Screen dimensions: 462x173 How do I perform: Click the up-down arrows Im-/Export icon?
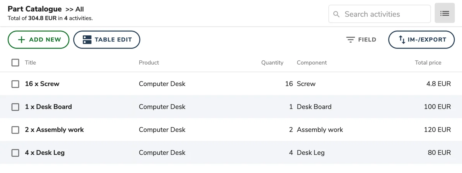pyautogui.click(x=402, y=40)
